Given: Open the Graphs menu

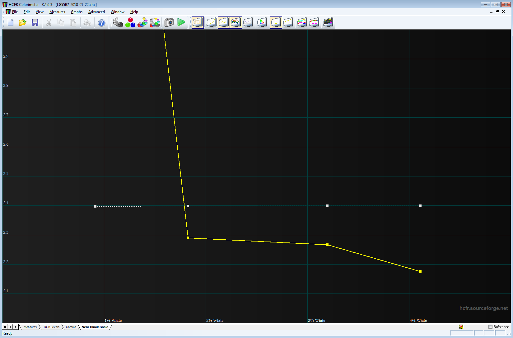Looking at the screenshot, I should pos(77,12).
